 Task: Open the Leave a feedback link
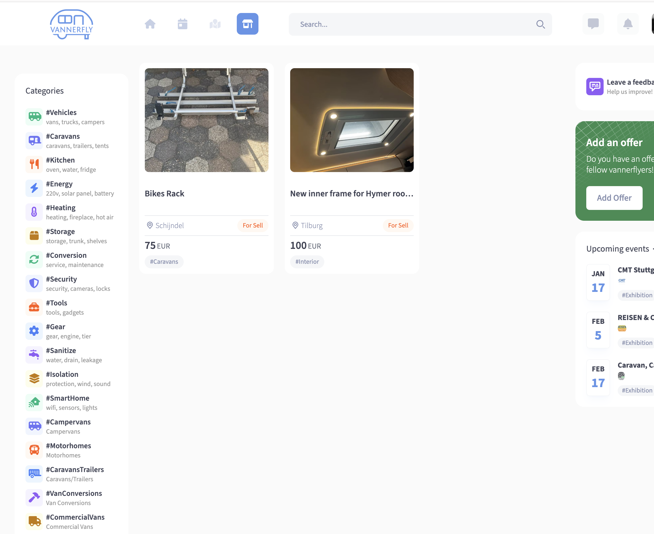(x=630, y=82)
